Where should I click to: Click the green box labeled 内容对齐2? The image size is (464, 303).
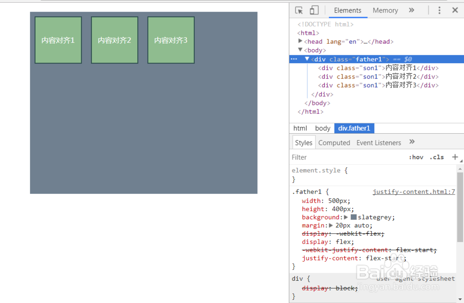115,40
